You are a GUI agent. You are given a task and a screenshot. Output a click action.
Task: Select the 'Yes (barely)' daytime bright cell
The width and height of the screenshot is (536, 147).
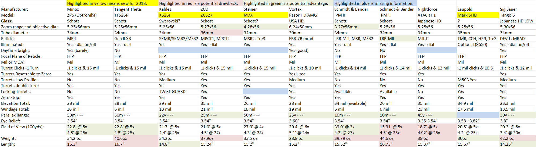pyautogui.click(x=90, y=50)
